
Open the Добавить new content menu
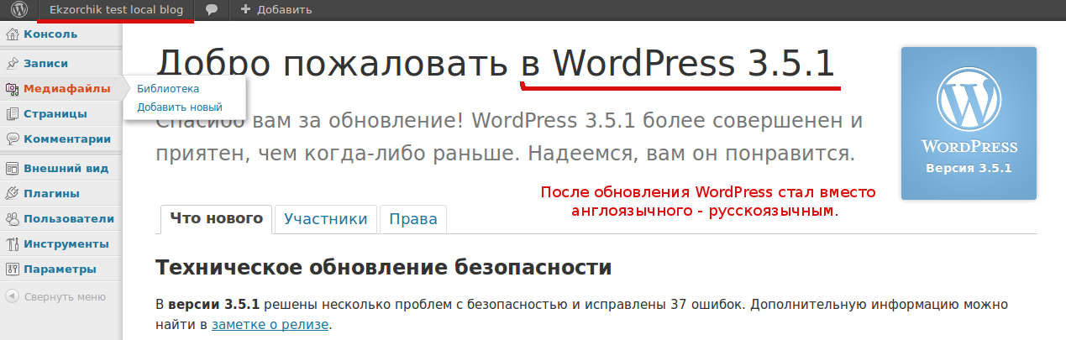click(276, 10)
